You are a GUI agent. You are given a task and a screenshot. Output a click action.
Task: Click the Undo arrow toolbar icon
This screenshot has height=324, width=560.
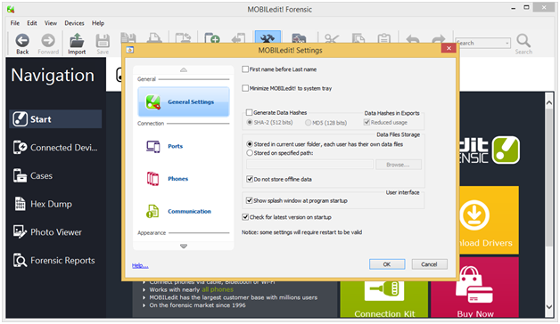pyautogui.click(x=413, y=39)
